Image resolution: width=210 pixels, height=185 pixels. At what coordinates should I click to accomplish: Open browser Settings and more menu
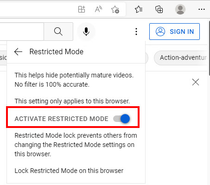[x=202, y=9]
